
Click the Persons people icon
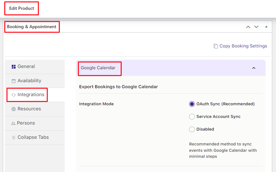coord(13,123)
